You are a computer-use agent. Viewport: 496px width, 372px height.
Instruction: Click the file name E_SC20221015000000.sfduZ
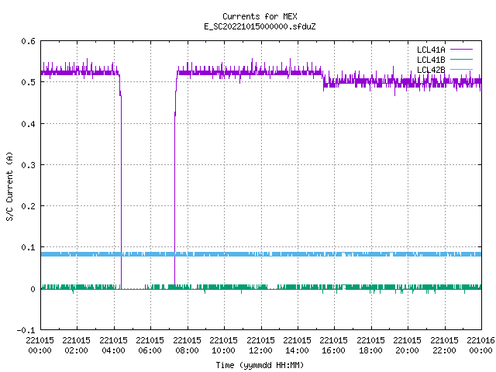click(260, 26)
